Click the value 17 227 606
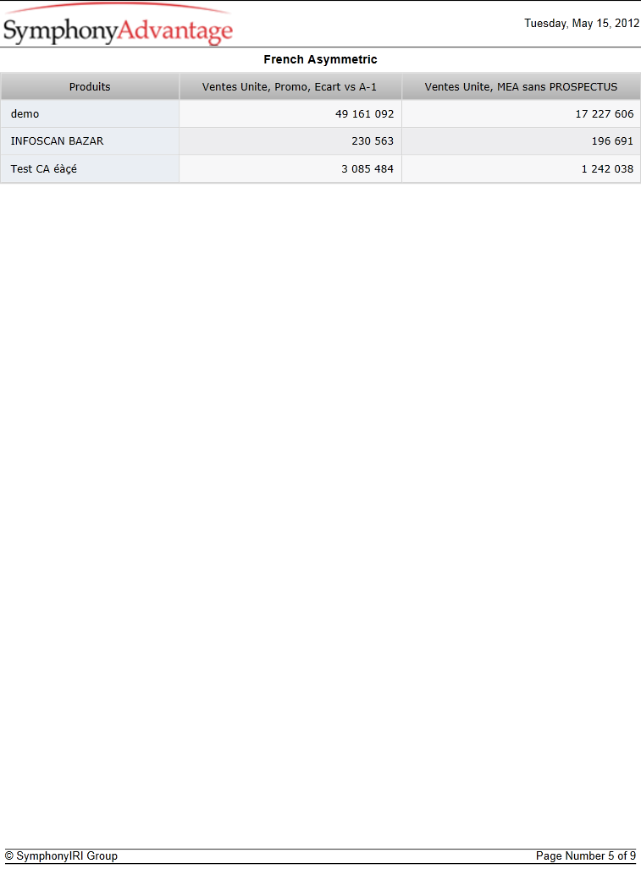The height and width of the screenshot is (869, 641). tap(605, 113)
